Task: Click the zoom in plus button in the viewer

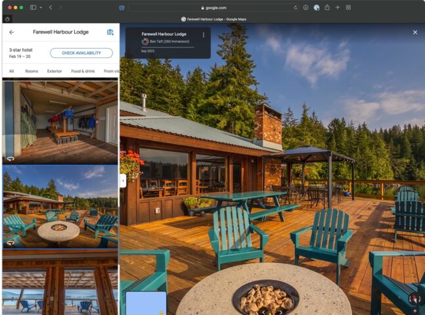Action: [x=414, y=310]
